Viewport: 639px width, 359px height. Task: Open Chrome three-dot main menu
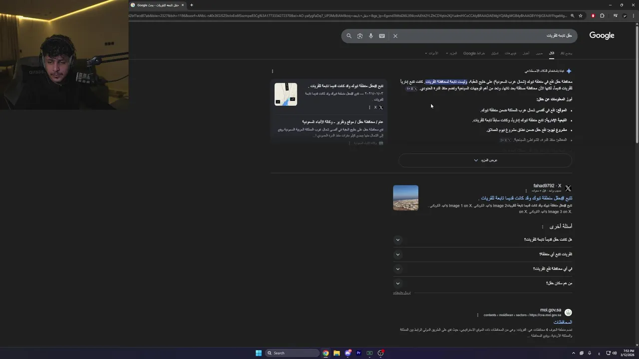[x=633, y=15]
